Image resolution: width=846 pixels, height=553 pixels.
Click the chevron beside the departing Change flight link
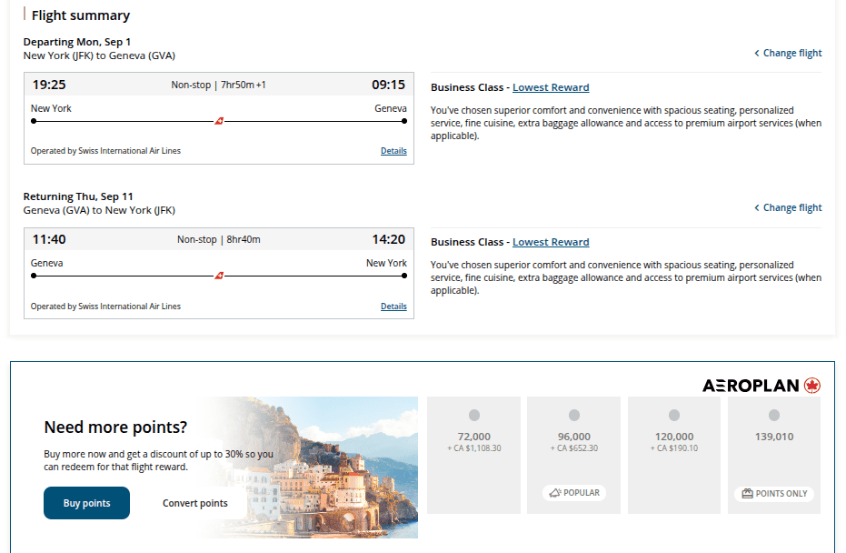(x=755, y=53)
